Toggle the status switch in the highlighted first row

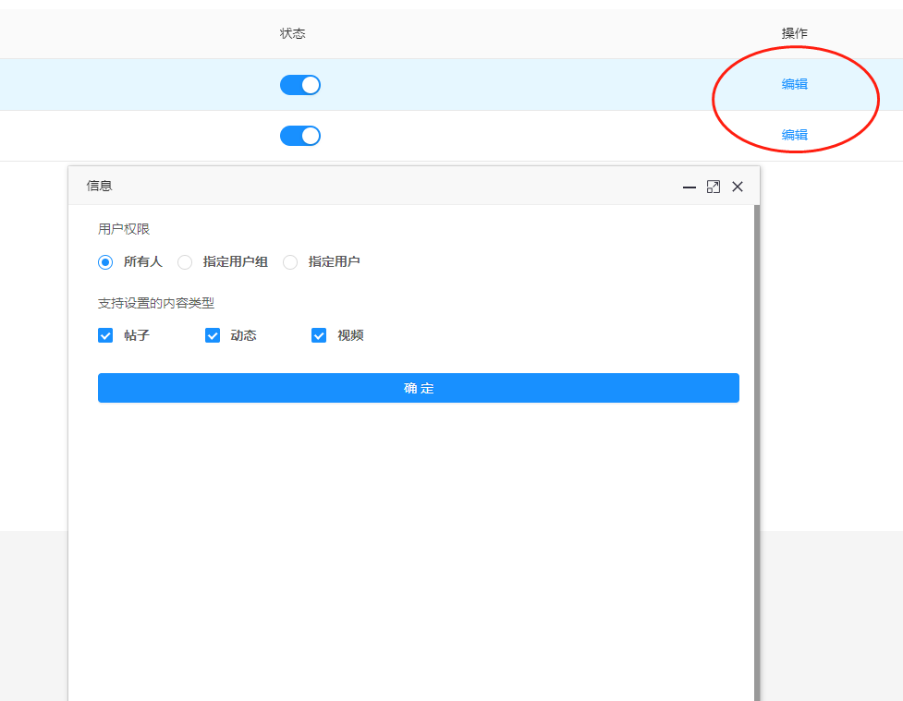[x=300, y=85]
